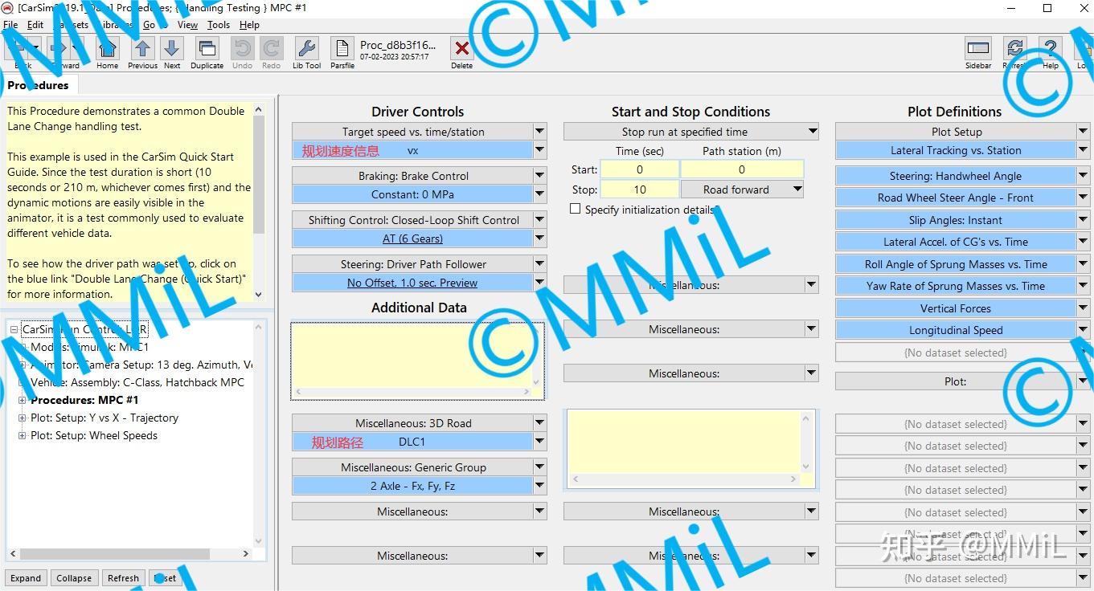
Task: Open No Offset, 1.0 sec. Preview link
Action: click(412, 283)
